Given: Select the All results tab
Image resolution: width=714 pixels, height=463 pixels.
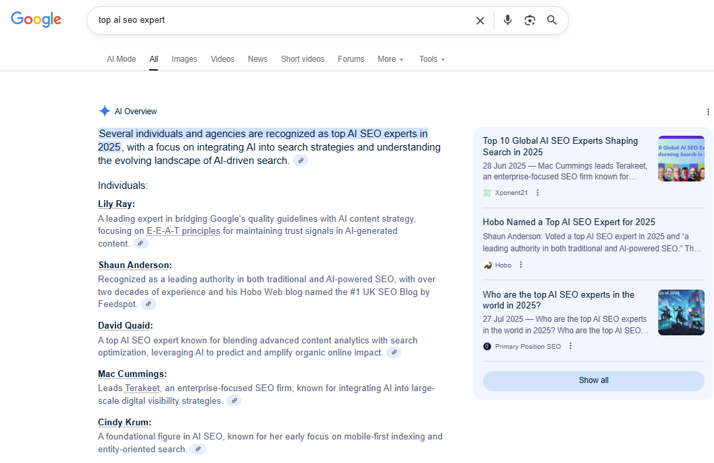Looking at the screenshot, I should click(x=154, y=59).
